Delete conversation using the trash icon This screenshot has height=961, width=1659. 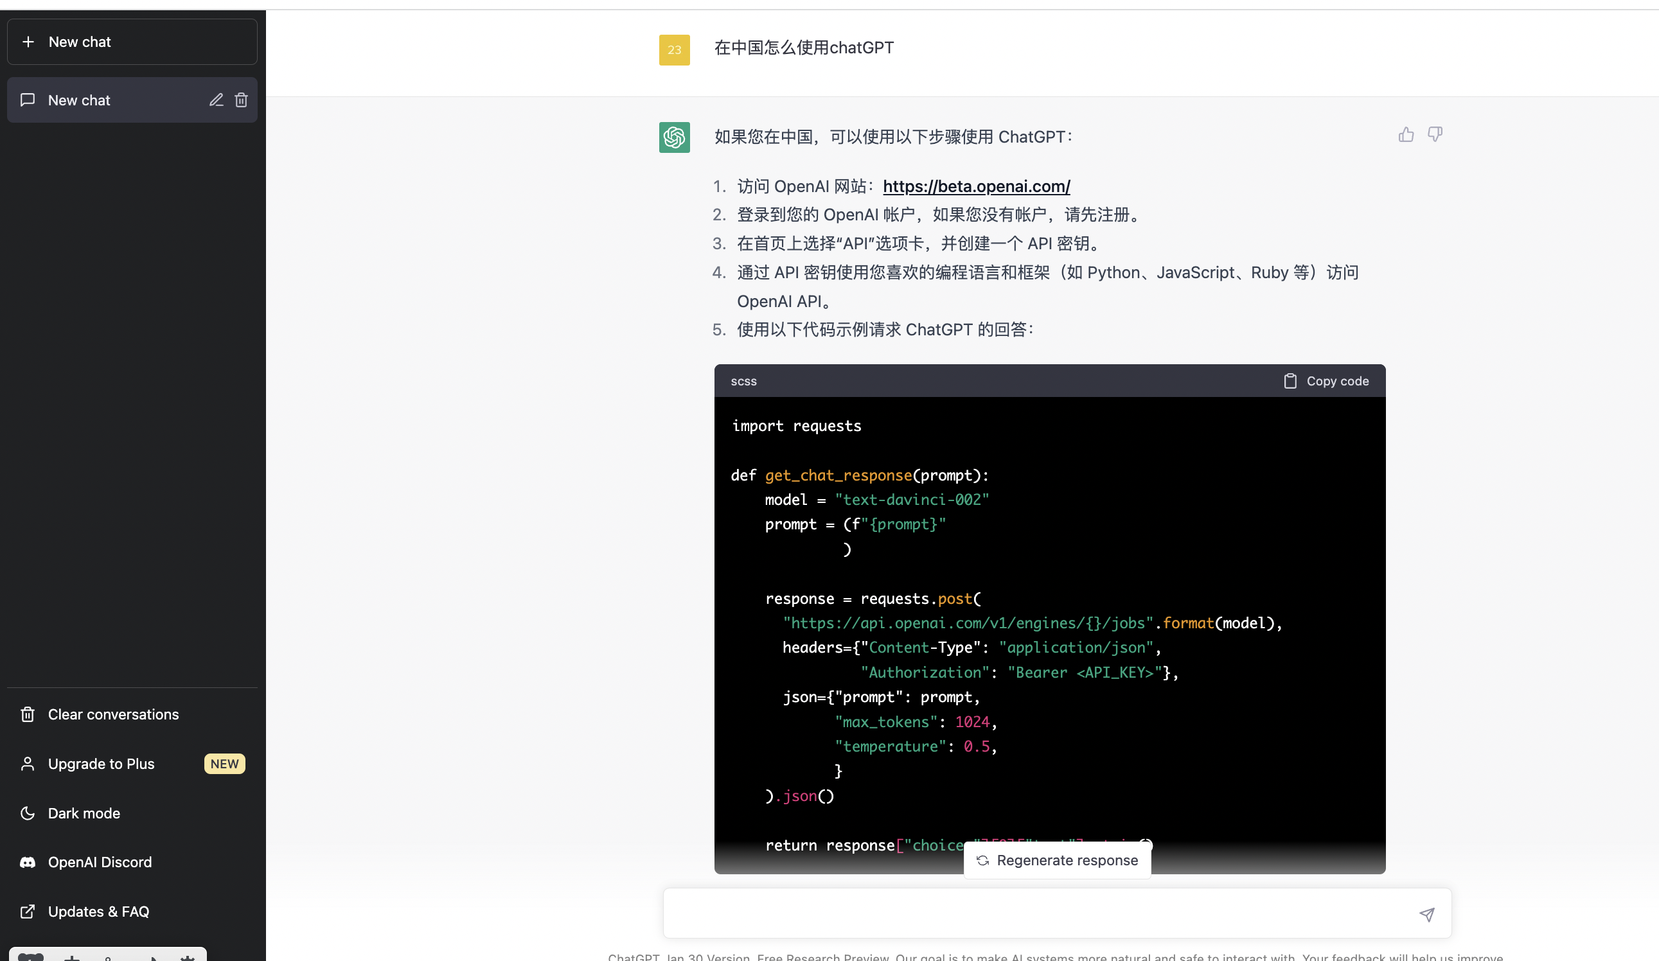click(x=242, y=100)
